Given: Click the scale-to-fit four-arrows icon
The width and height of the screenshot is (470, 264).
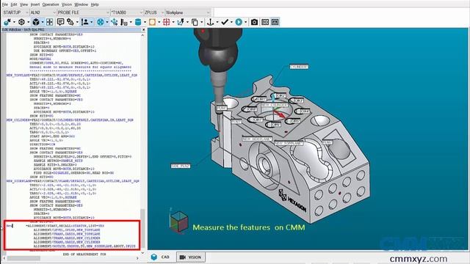Looking at the screenshot, I should pyautogui.click(x=49, y=22).
